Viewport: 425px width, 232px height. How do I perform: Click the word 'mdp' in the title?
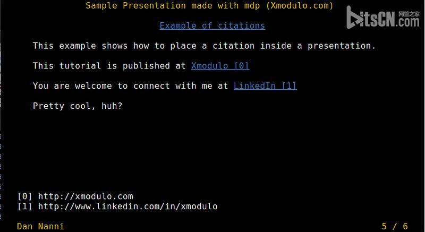252,6
